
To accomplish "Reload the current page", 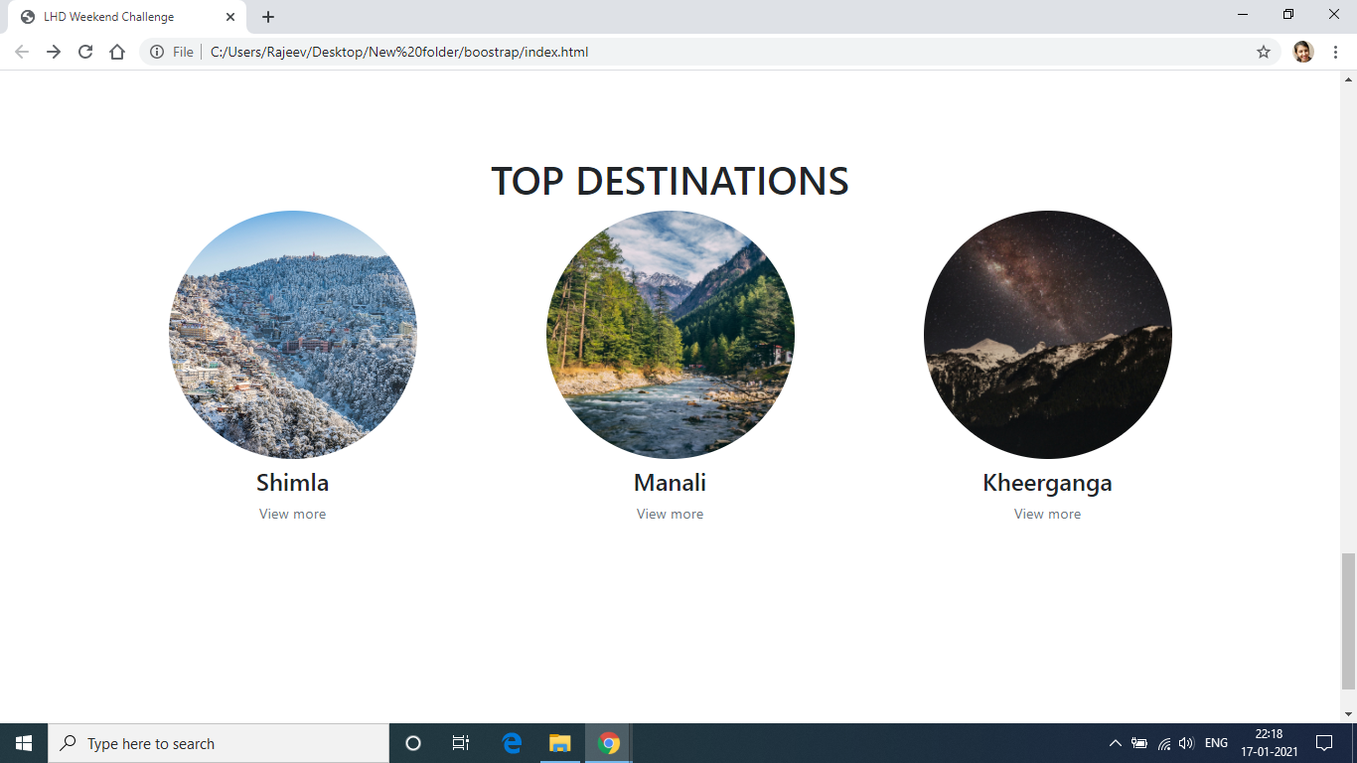I will pos(83,52).
